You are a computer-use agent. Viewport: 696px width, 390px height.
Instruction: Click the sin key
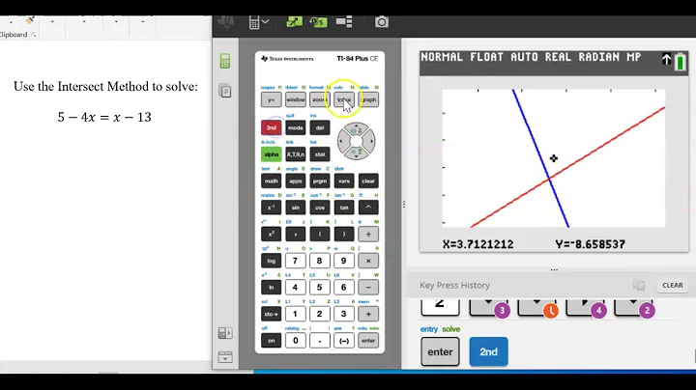click(x=296, y=208)
